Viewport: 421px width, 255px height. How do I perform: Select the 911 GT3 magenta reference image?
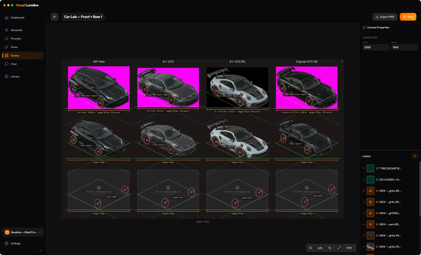pos(168,87)
